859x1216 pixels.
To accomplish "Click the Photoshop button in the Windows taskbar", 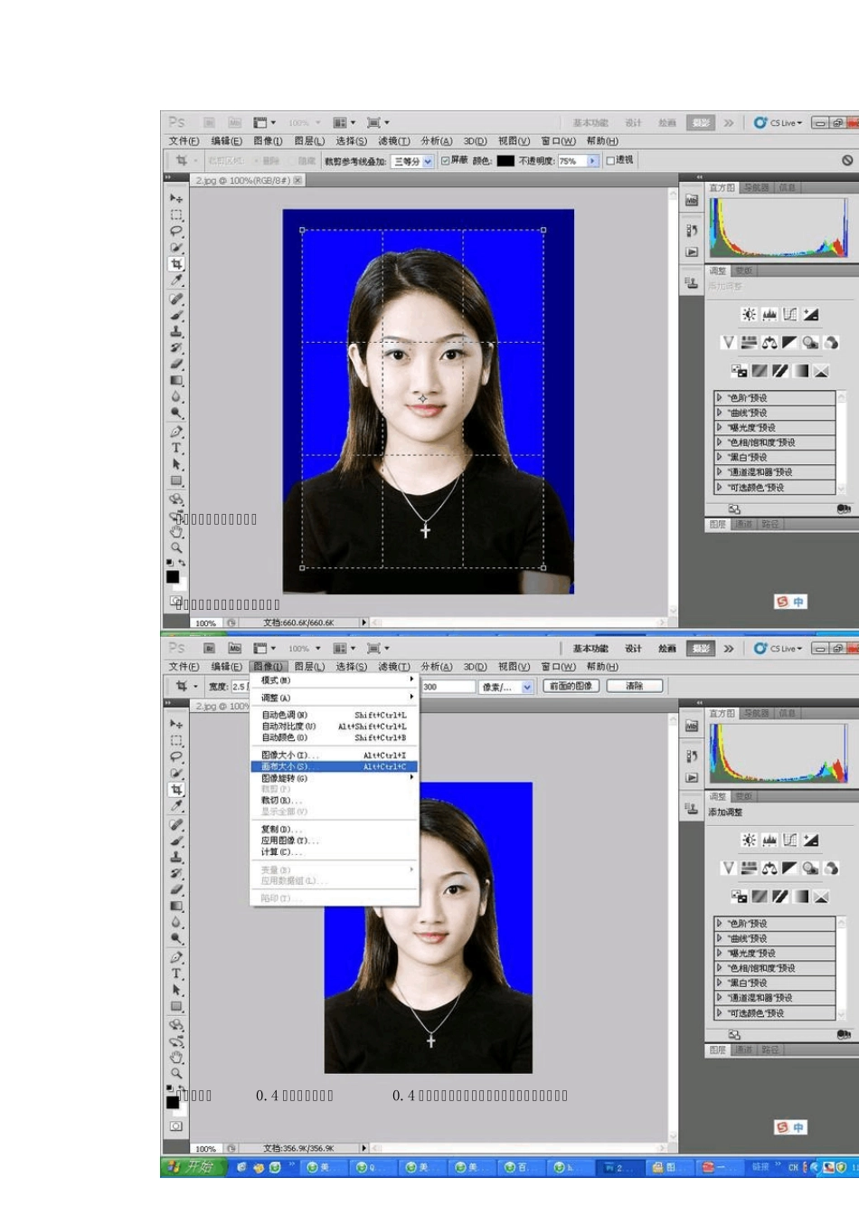I will (620, 1167).
